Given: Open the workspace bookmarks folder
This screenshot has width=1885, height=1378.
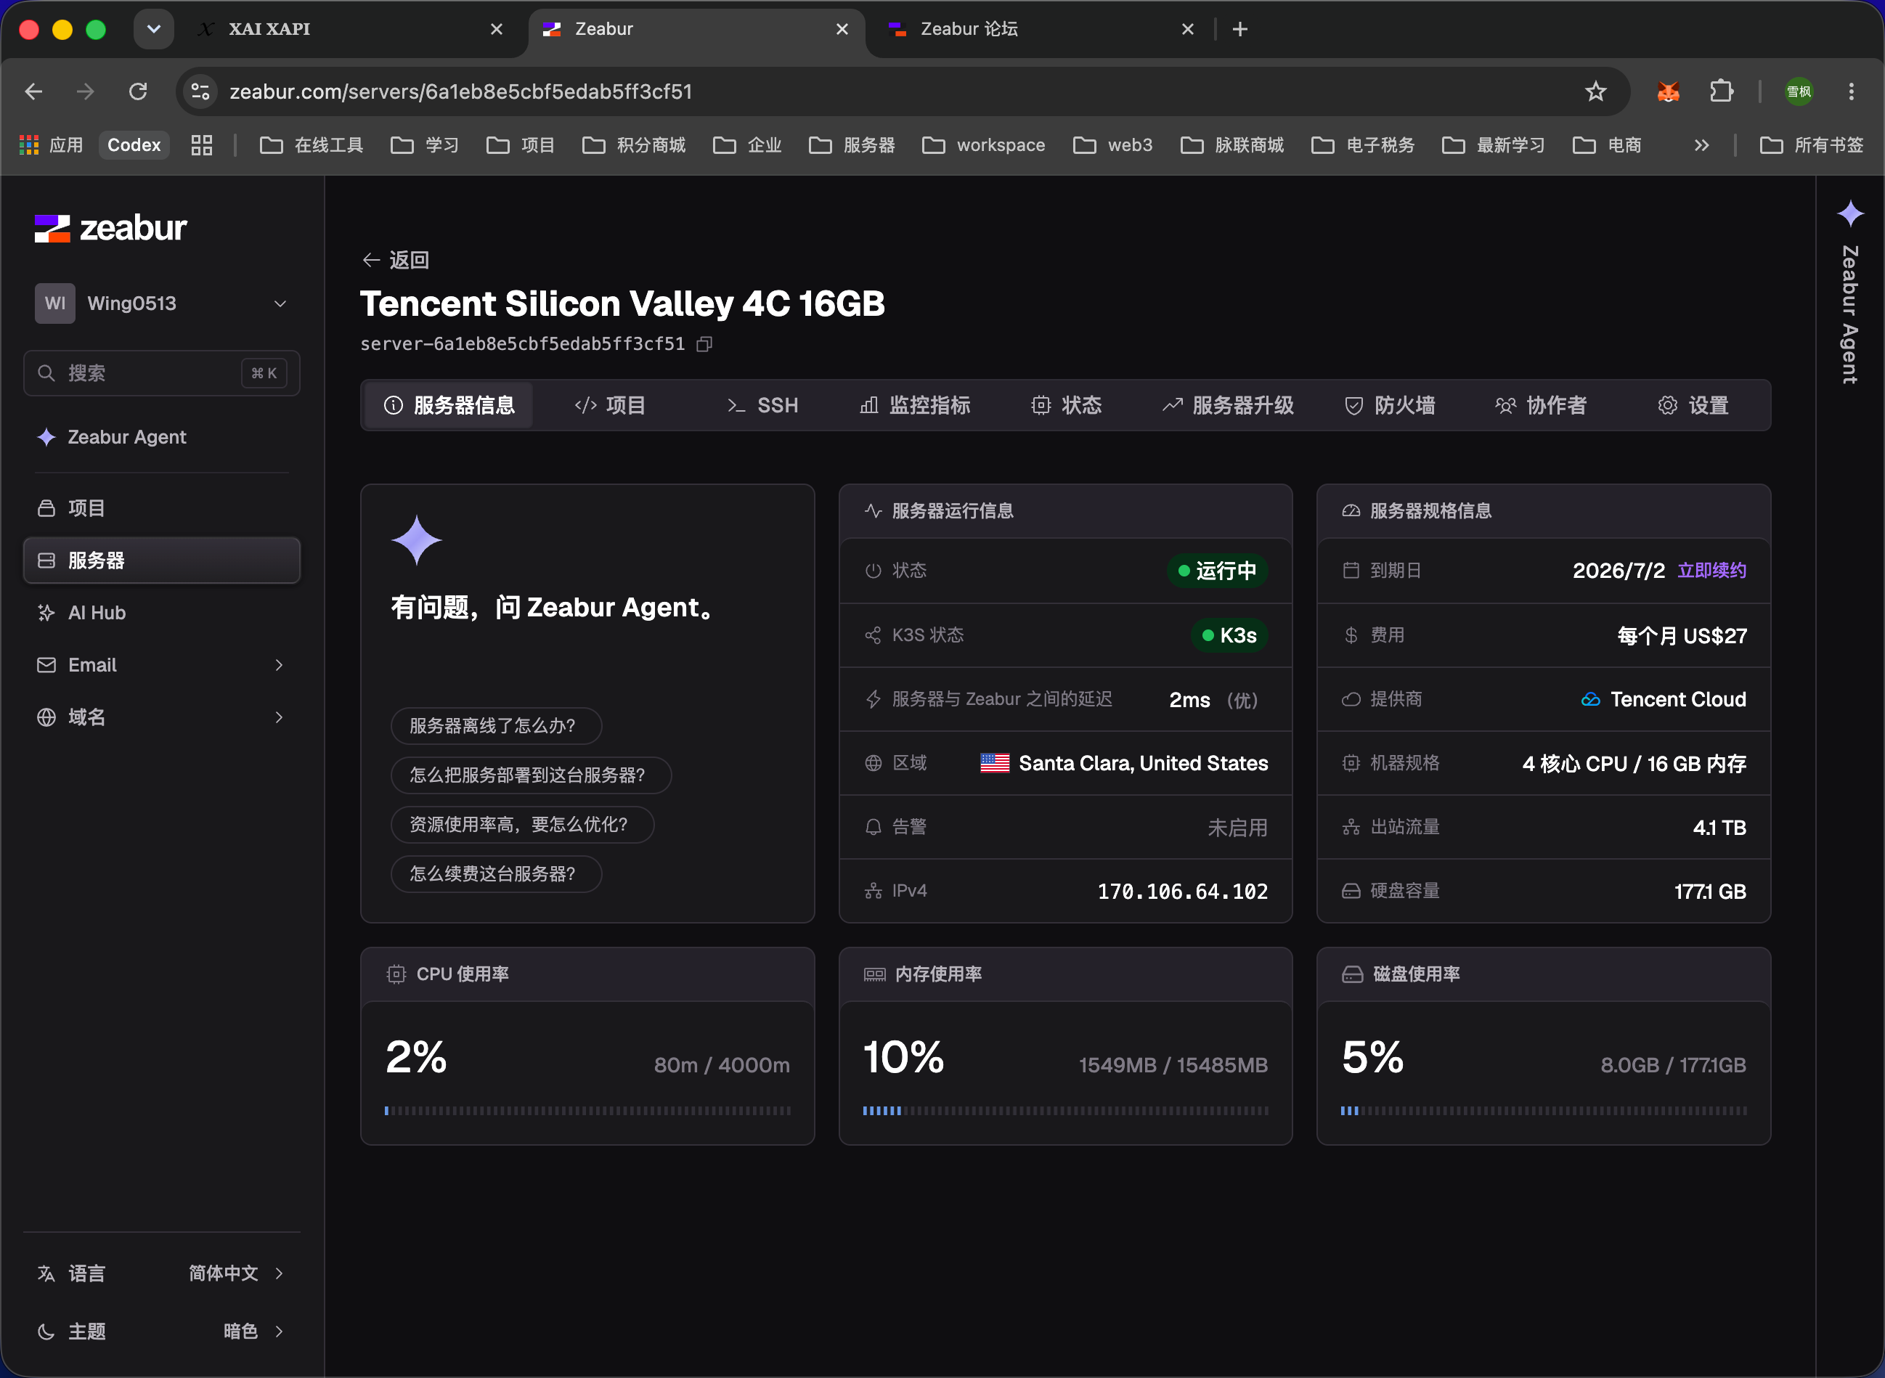Looking at the screenshot, I should (x=983, y=145).
